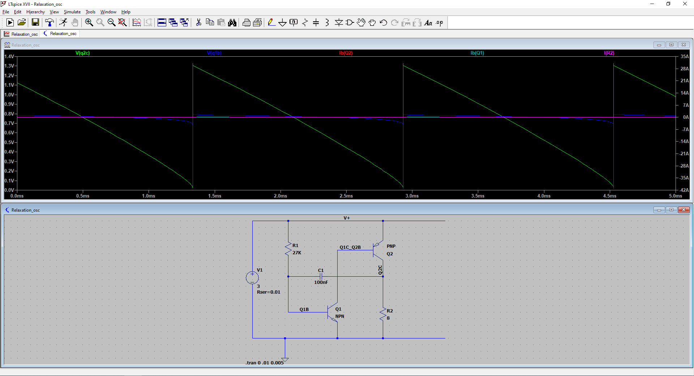Screen dimensions: 694x376
Task: Click the R2 resistor symbol
Action: point(383,314)
